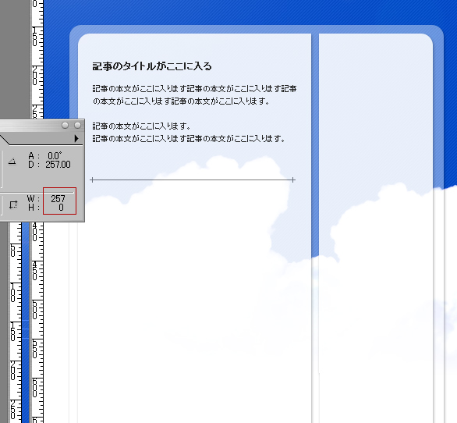Screen dimensions: 457x423
Task: Select the W value 257
Action: [58, 199]
